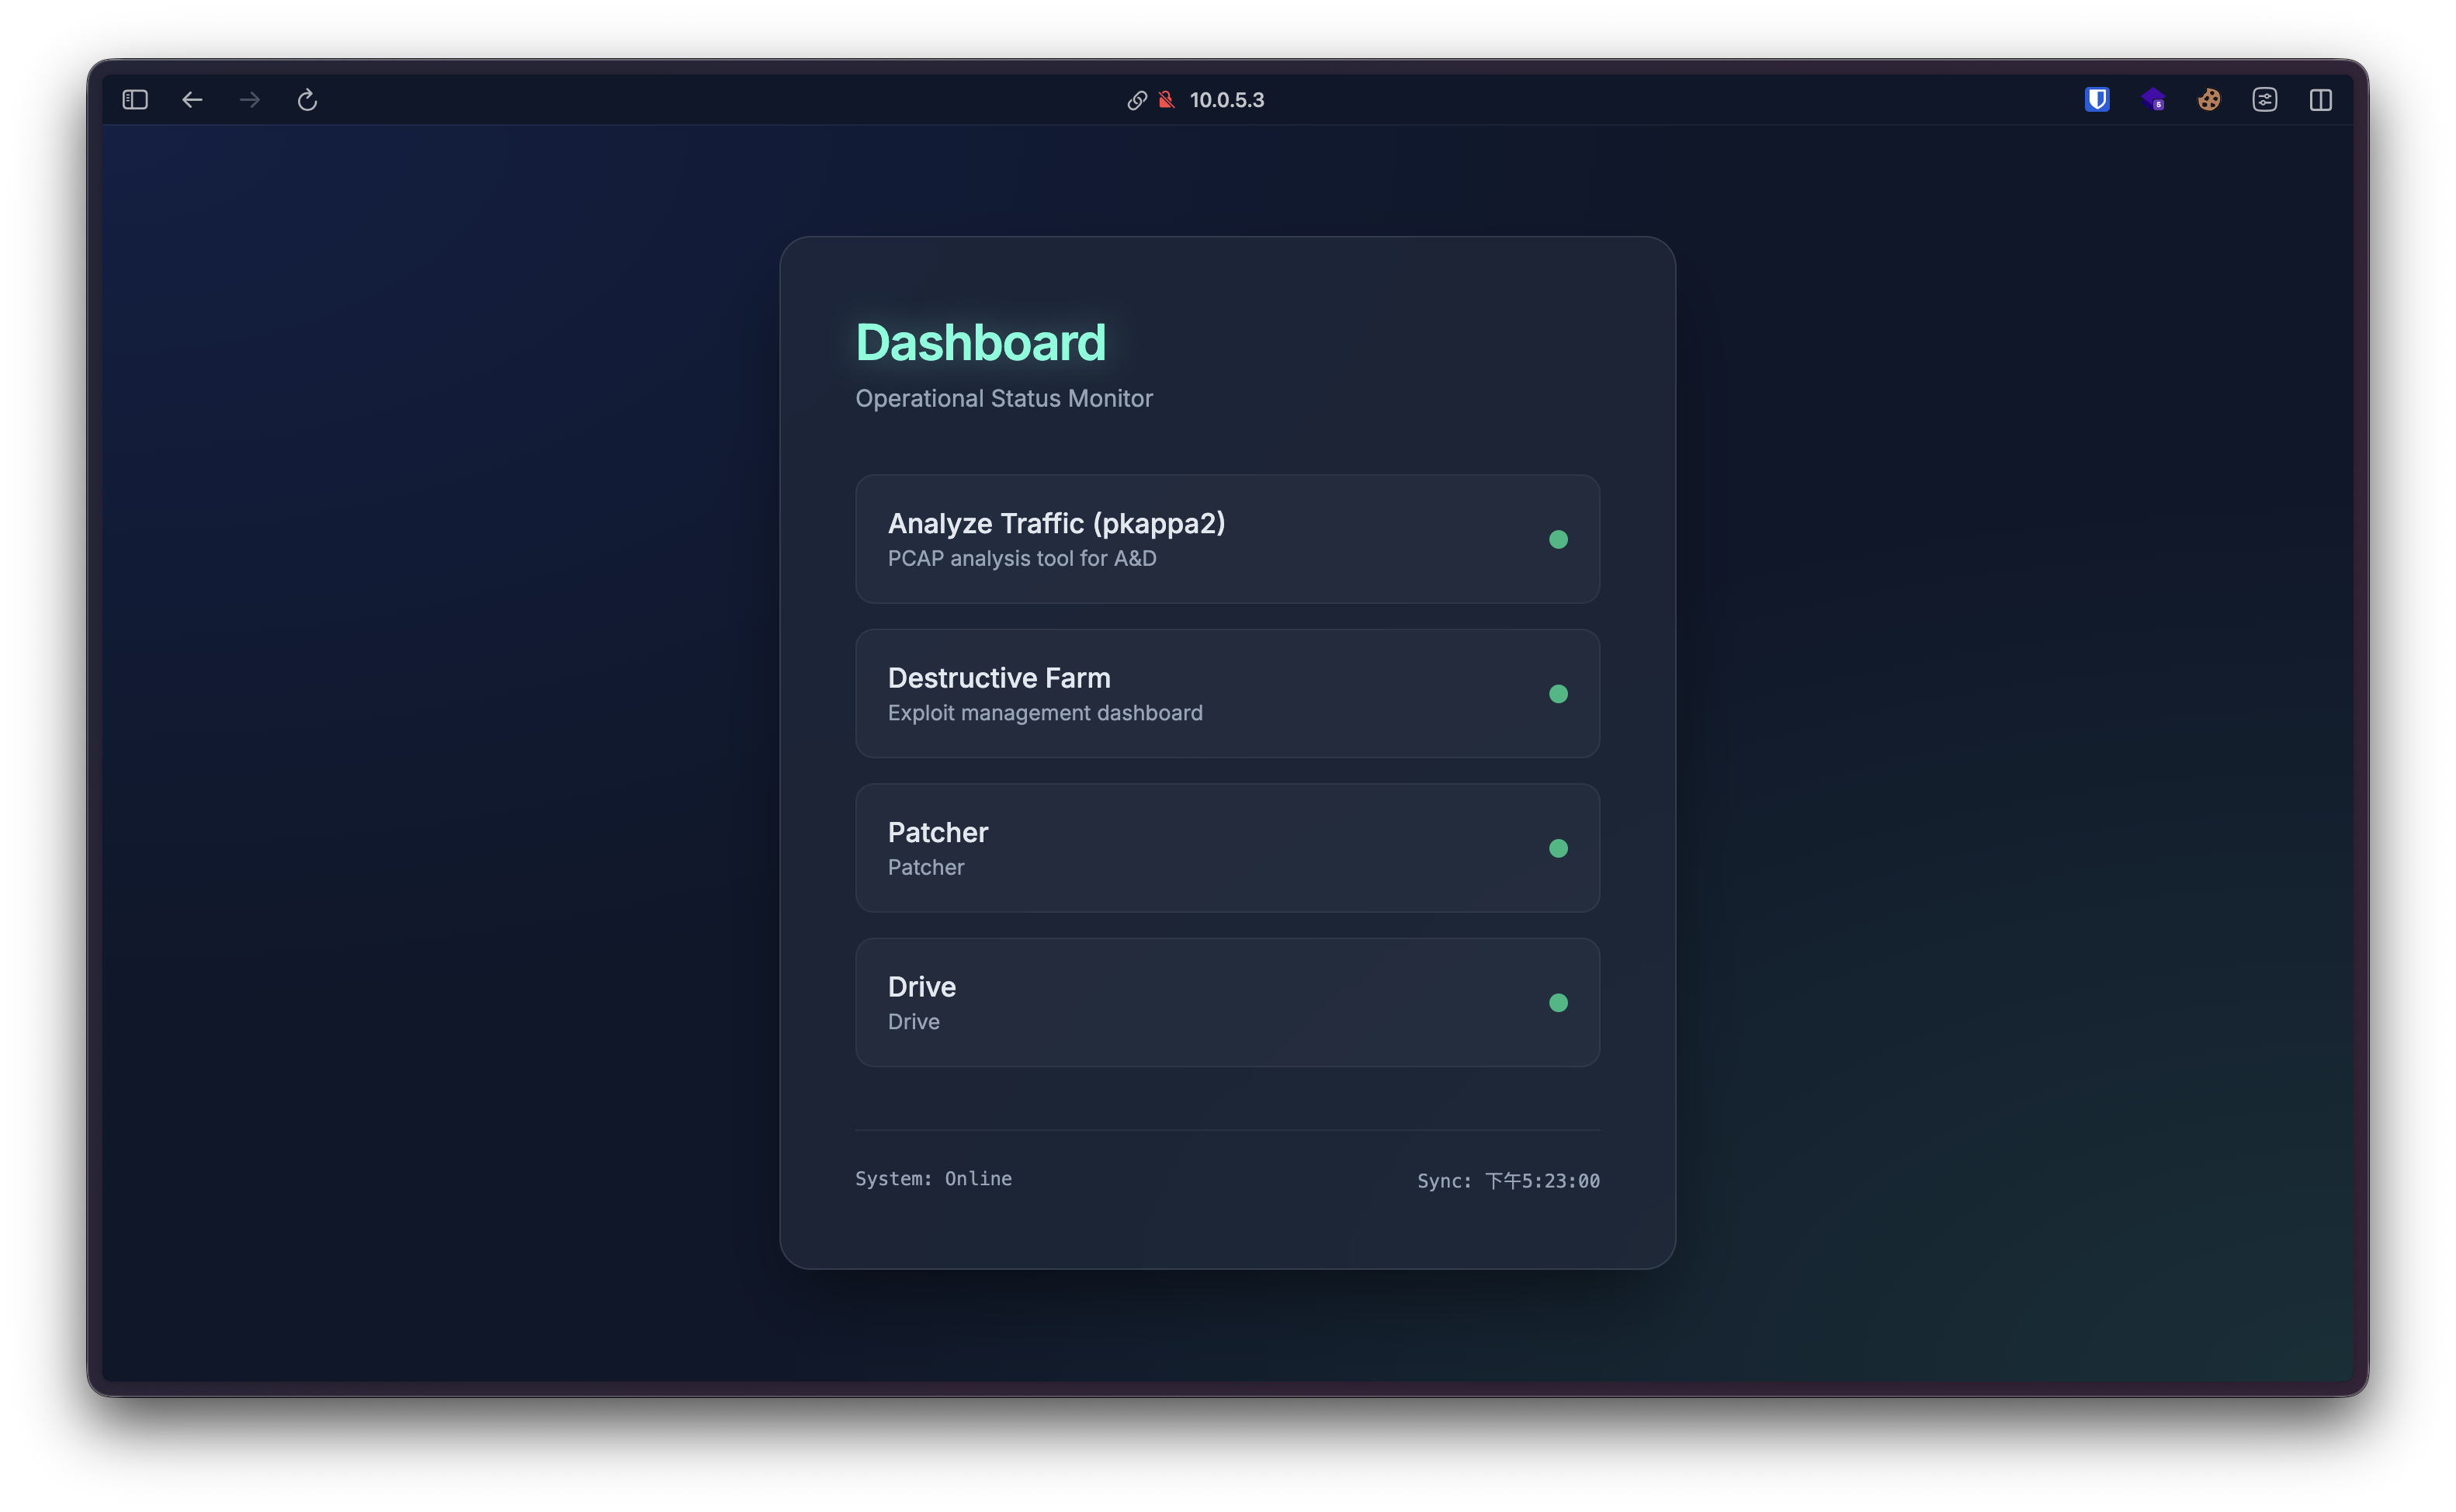Click the green status dot beside Drive

1558,1003
